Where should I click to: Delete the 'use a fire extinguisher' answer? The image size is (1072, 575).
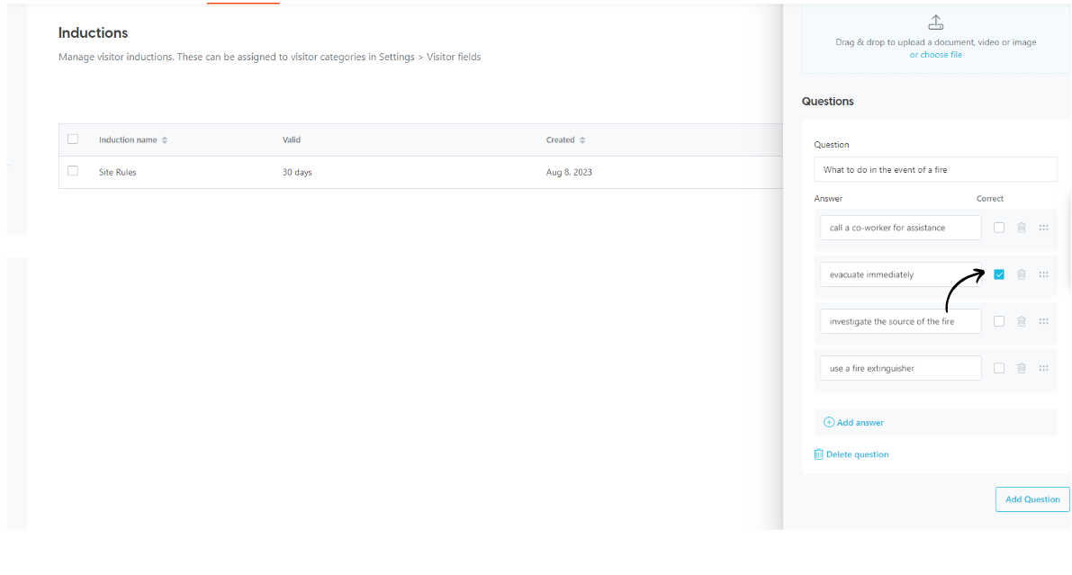[1021, 368]
